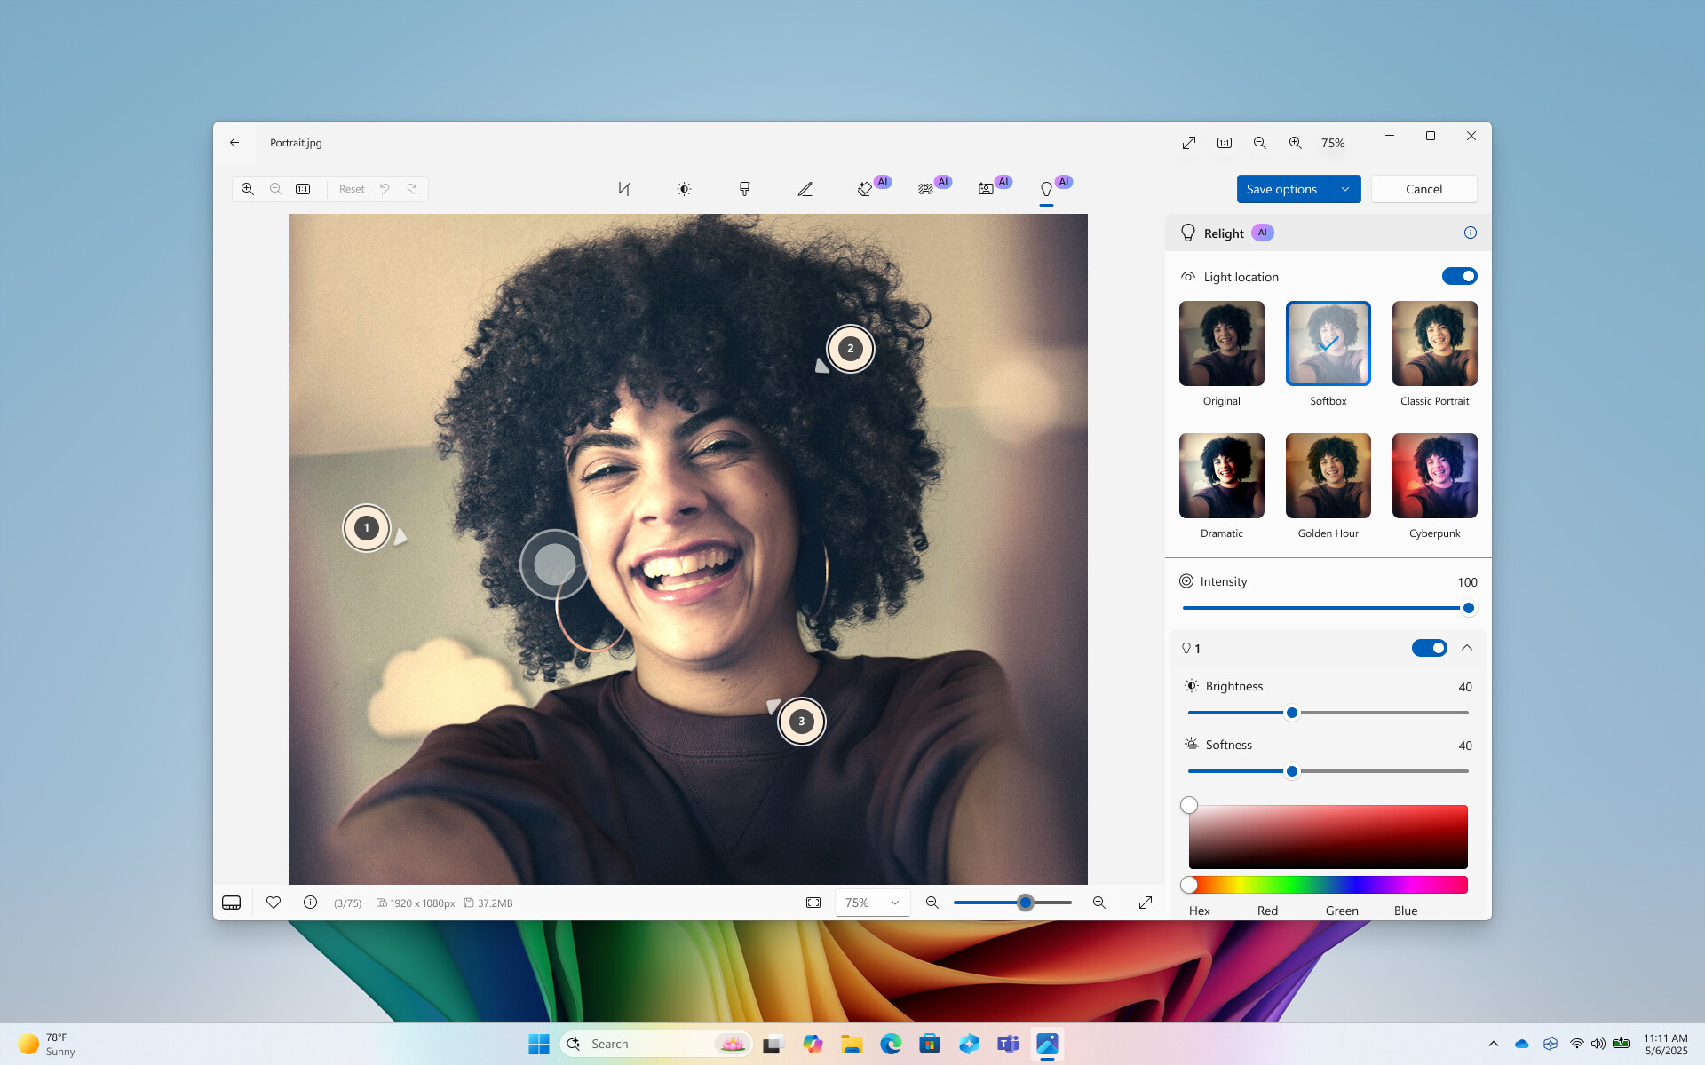Open the image Adjustment tool
The width and height of the screenshot is (1705, 1065).
pyautogui.click(x=684, y=188)
